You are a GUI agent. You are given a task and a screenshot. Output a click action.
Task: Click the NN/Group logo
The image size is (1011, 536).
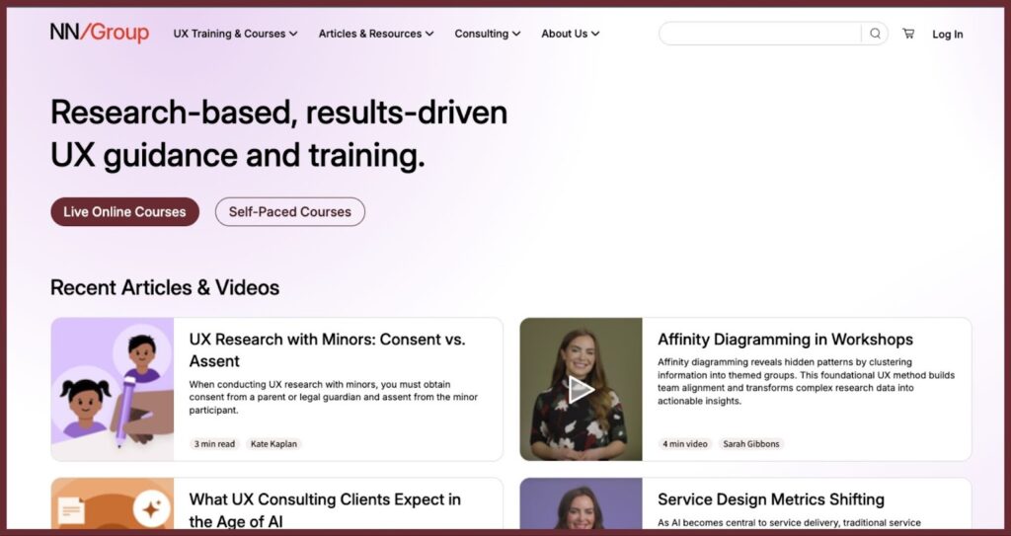coord(100,33)
